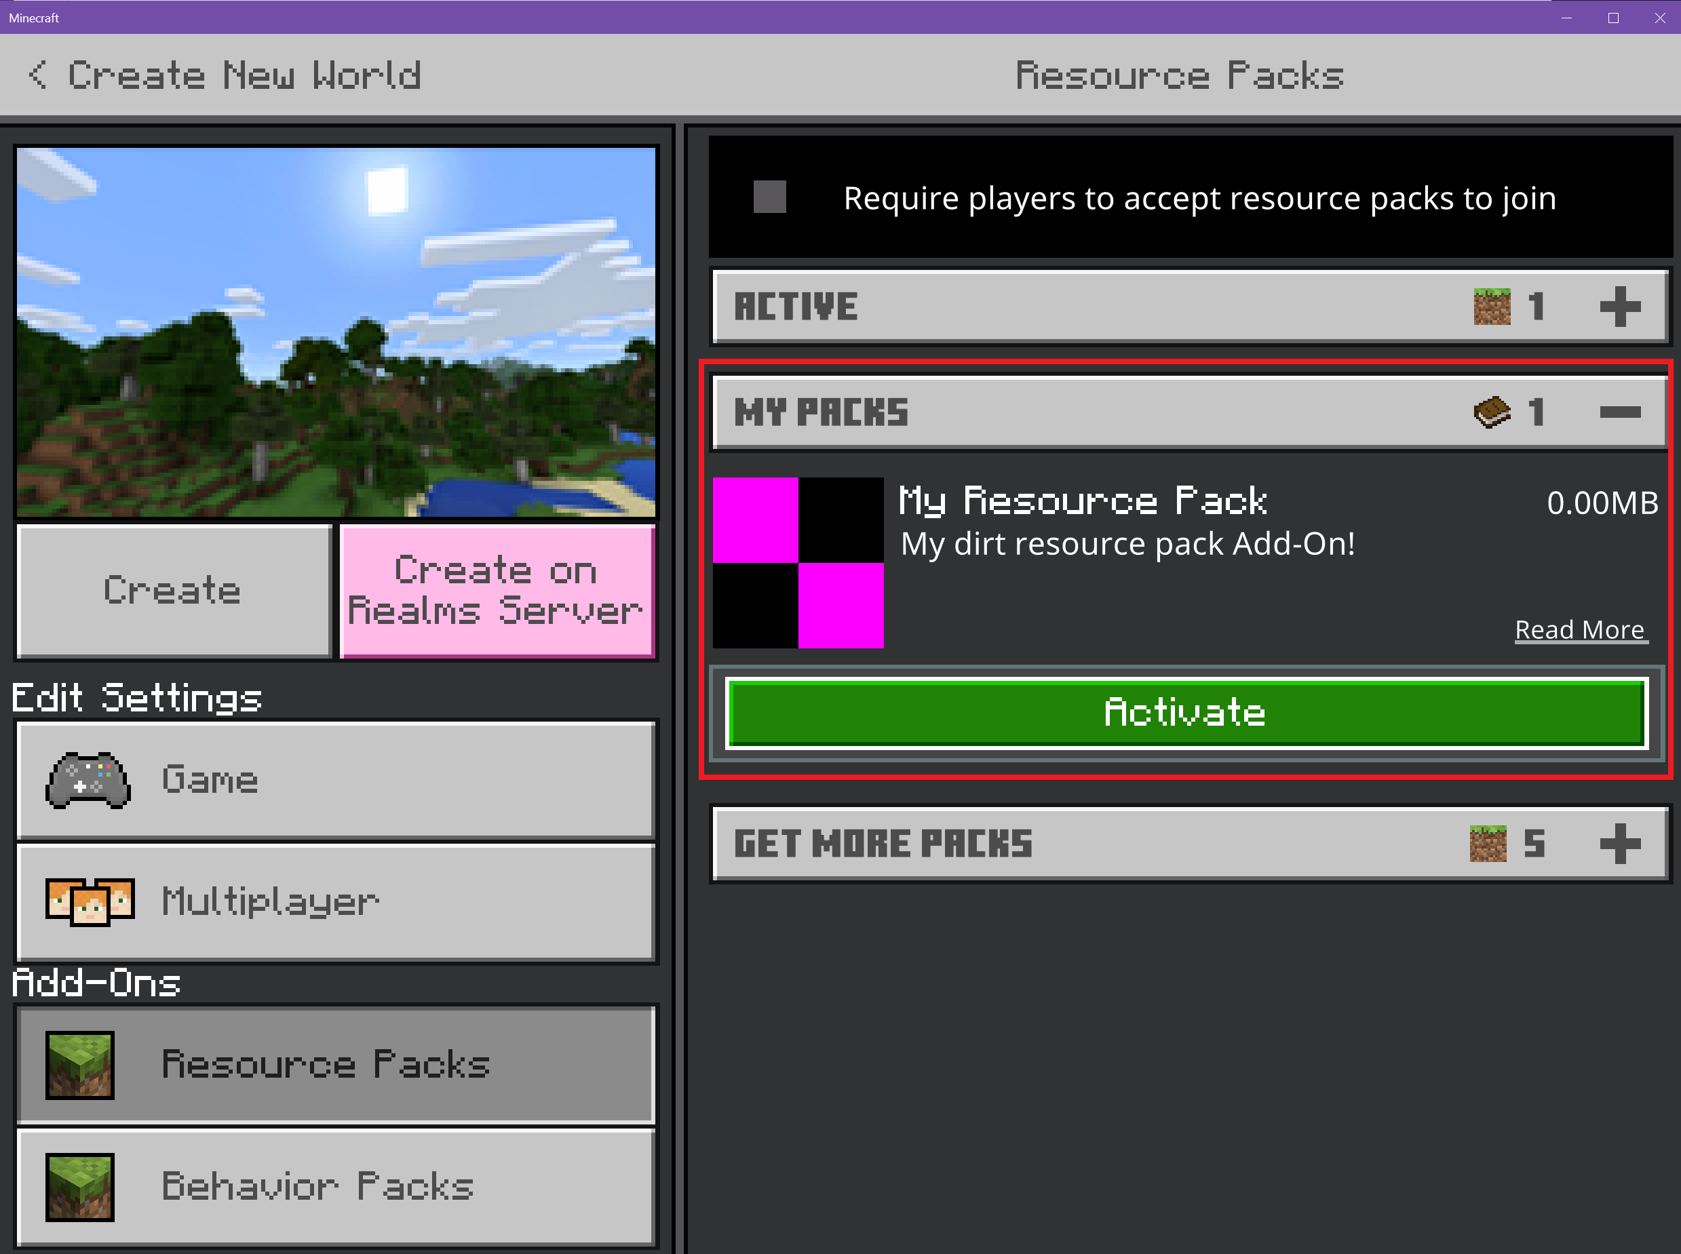Screen dimensions: 1681x1254
Task: Select the Game settings menu item
Action: (x=334, y=779)
